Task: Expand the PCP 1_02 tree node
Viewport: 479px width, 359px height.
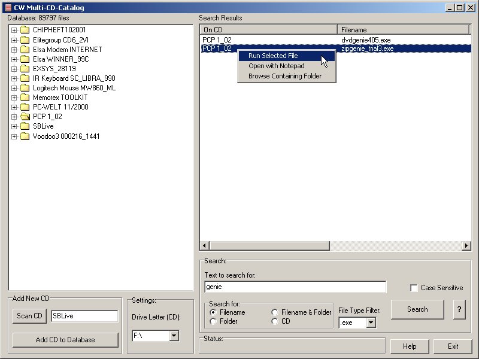Action: [x=14, y=117]
